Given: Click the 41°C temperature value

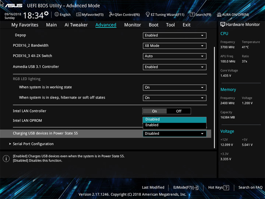Looking at the screenshot, I should (x=245, y=47).
